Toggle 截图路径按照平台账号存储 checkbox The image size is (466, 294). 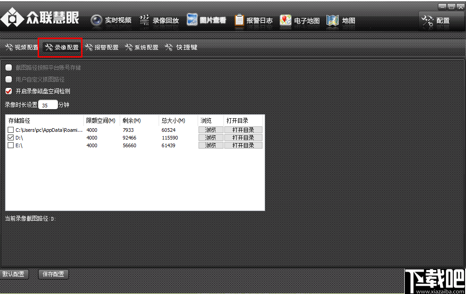[x=9, y=67]
